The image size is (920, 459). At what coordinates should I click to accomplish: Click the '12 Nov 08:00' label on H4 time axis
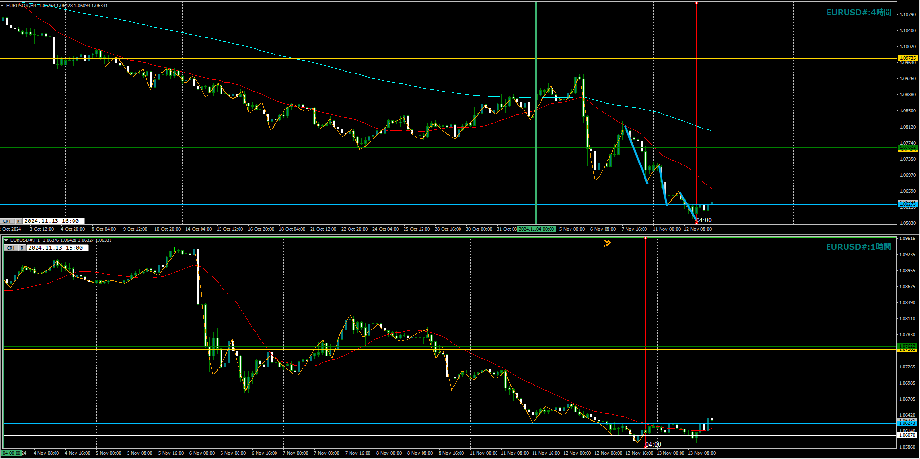[x=698, y=229]
